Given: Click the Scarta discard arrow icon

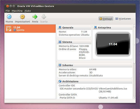Looking at the screenshot, I should pos(44,17).
